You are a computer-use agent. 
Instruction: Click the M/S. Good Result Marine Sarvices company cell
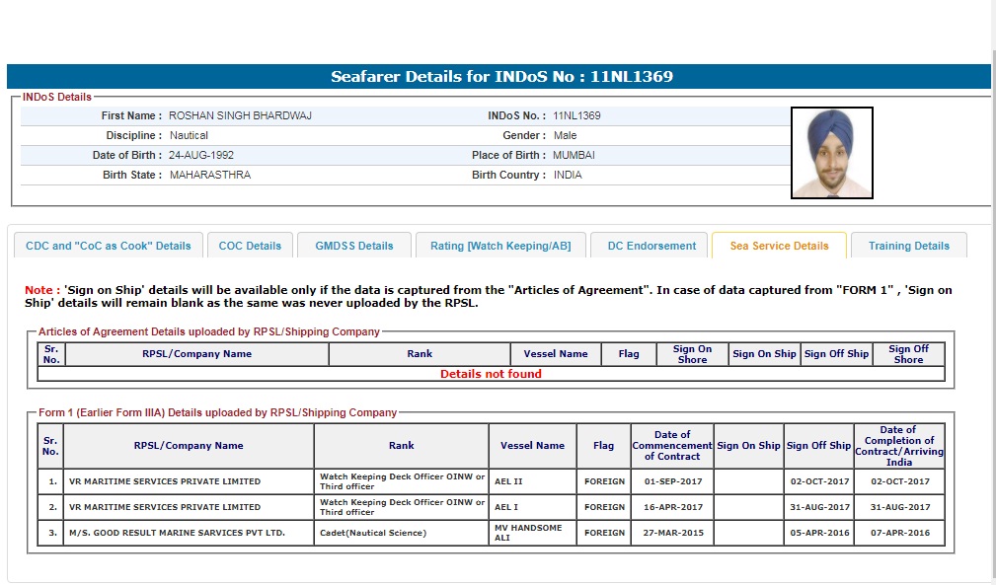coord(177,533)
